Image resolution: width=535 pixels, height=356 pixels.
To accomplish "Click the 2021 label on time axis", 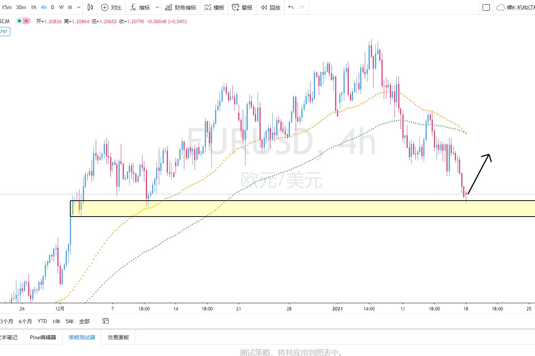I will tap(337, 309).
